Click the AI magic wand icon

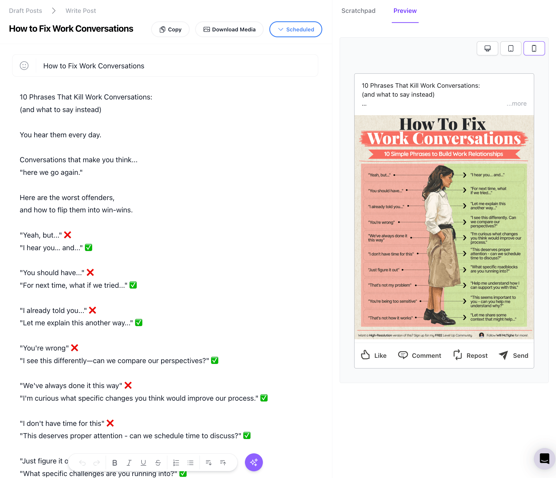253,462
